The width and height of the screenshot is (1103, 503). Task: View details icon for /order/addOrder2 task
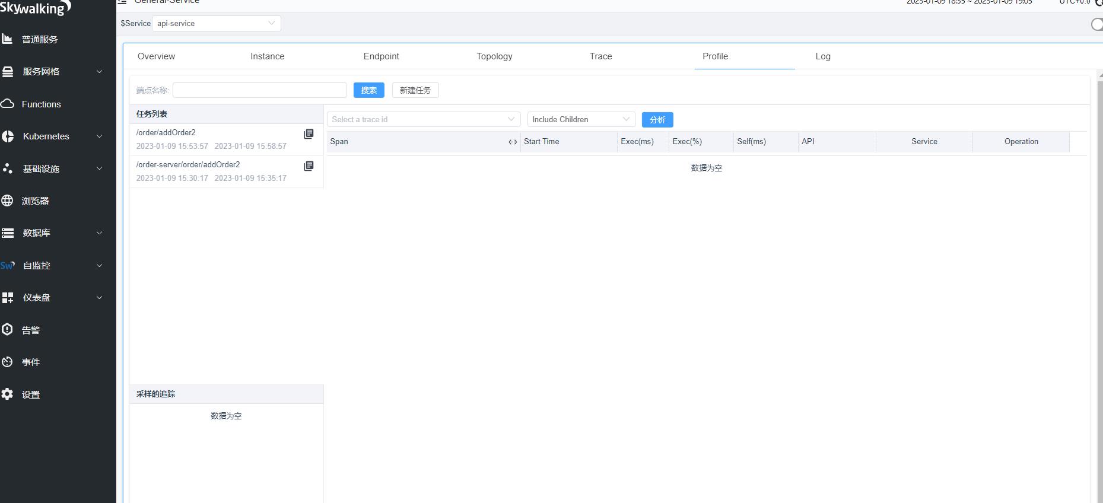[x=309, y=134]
